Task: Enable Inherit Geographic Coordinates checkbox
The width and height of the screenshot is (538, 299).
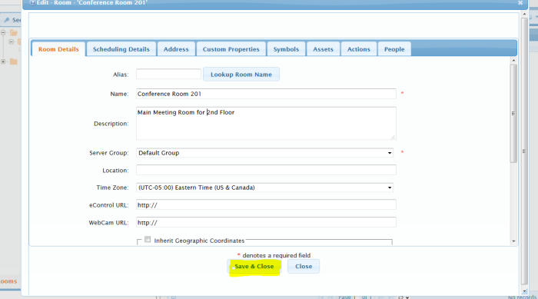Action: tap(148, 240)
